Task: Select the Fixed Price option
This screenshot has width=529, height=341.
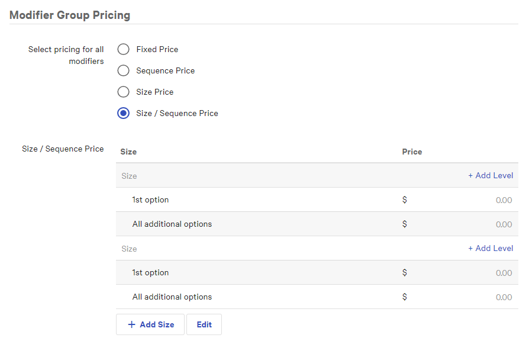Action: click(x=123, y=49)
